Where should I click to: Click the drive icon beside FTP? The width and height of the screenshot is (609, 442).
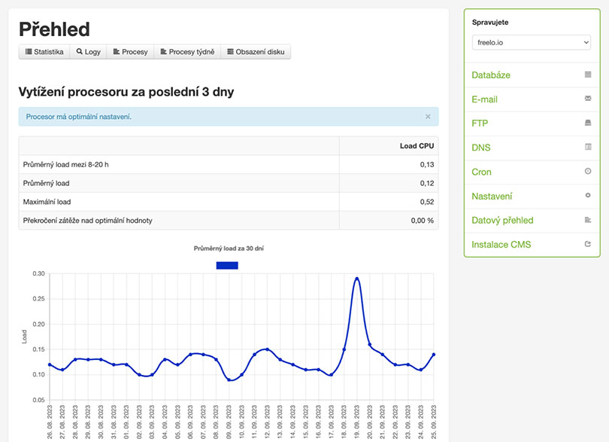[x=588, y=123]
